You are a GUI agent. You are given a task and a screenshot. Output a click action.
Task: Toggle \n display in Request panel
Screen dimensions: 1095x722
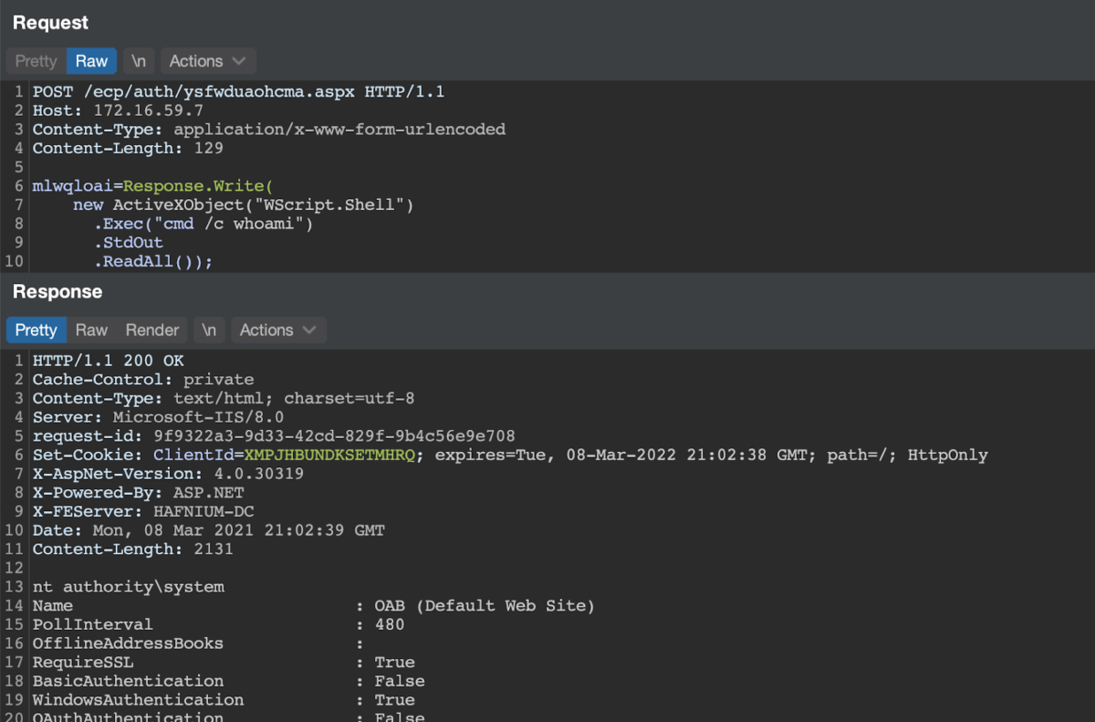(x=139, y=61)
